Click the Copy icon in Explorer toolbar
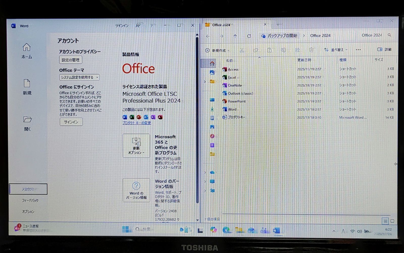The image size is (404, 253). coord(256,50)
